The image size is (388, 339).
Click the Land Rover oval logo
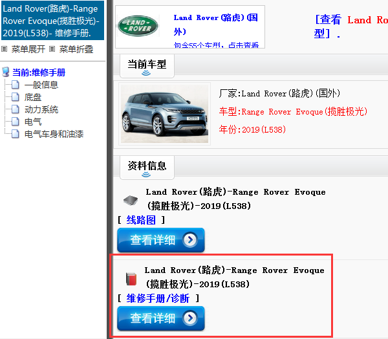(138, 26)
